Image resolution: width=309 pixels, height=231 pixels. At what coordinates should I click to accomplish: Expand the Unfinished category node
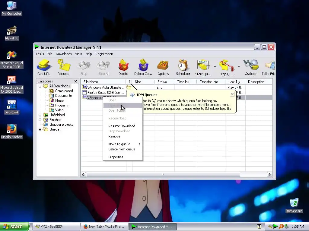click(x=40, y=115)
